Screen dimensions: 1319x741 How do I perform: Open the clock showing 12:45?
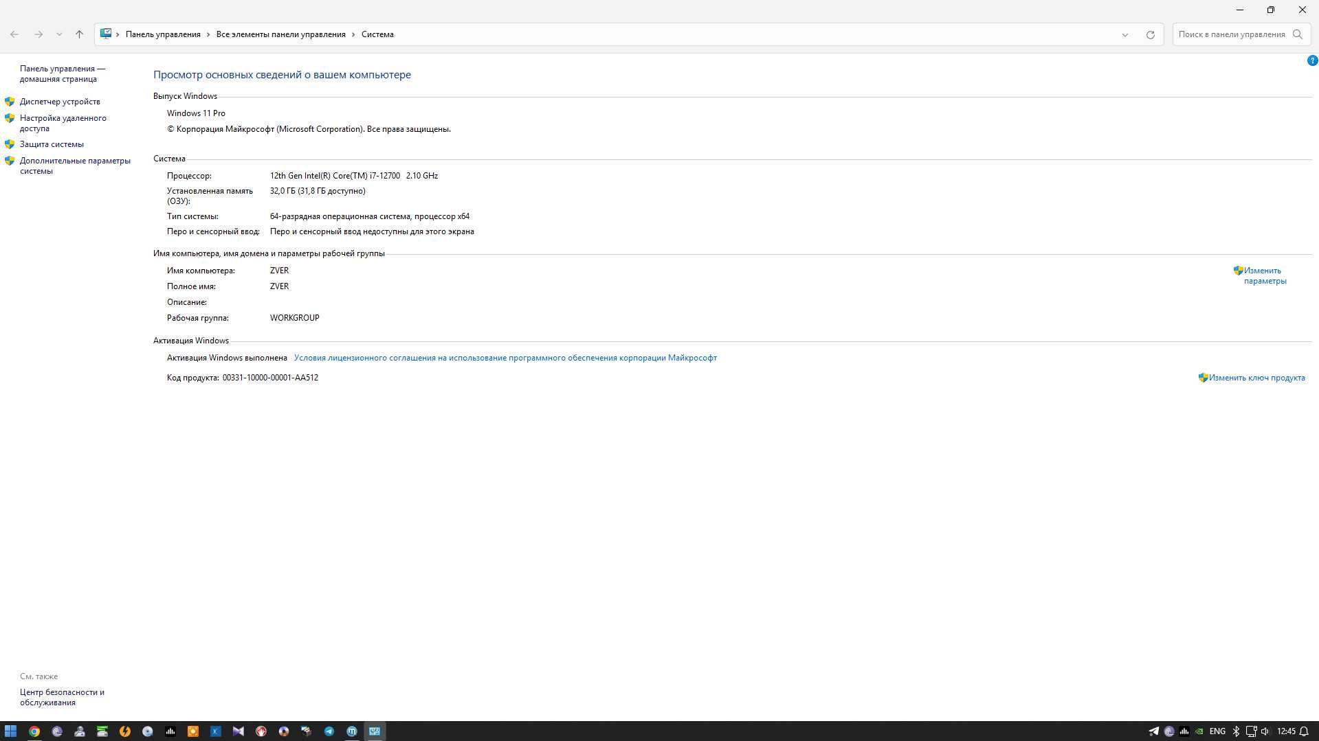(x=1286, y=731)
